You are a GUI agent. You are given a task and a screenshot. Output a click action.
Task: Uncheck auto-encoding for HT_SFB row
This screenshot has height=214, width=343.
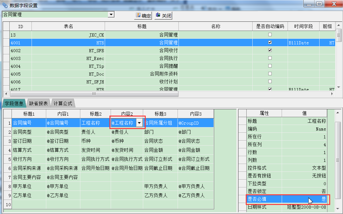tap(270, 50)
